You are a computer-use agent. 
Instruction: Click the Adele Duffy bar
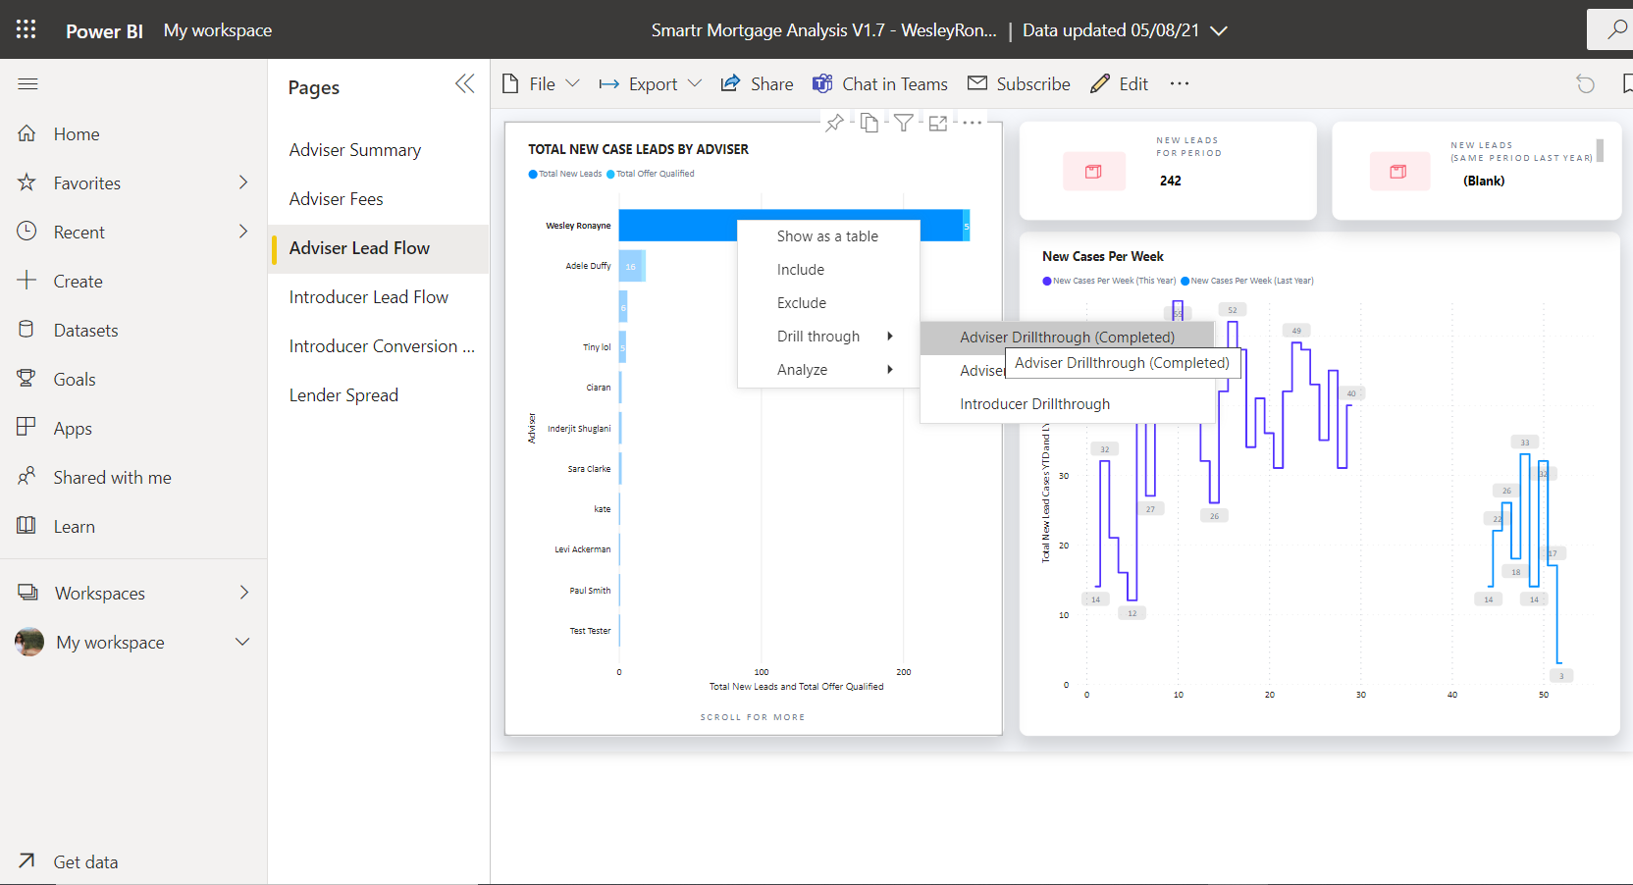pyautogui.click(x=632, y=266)
